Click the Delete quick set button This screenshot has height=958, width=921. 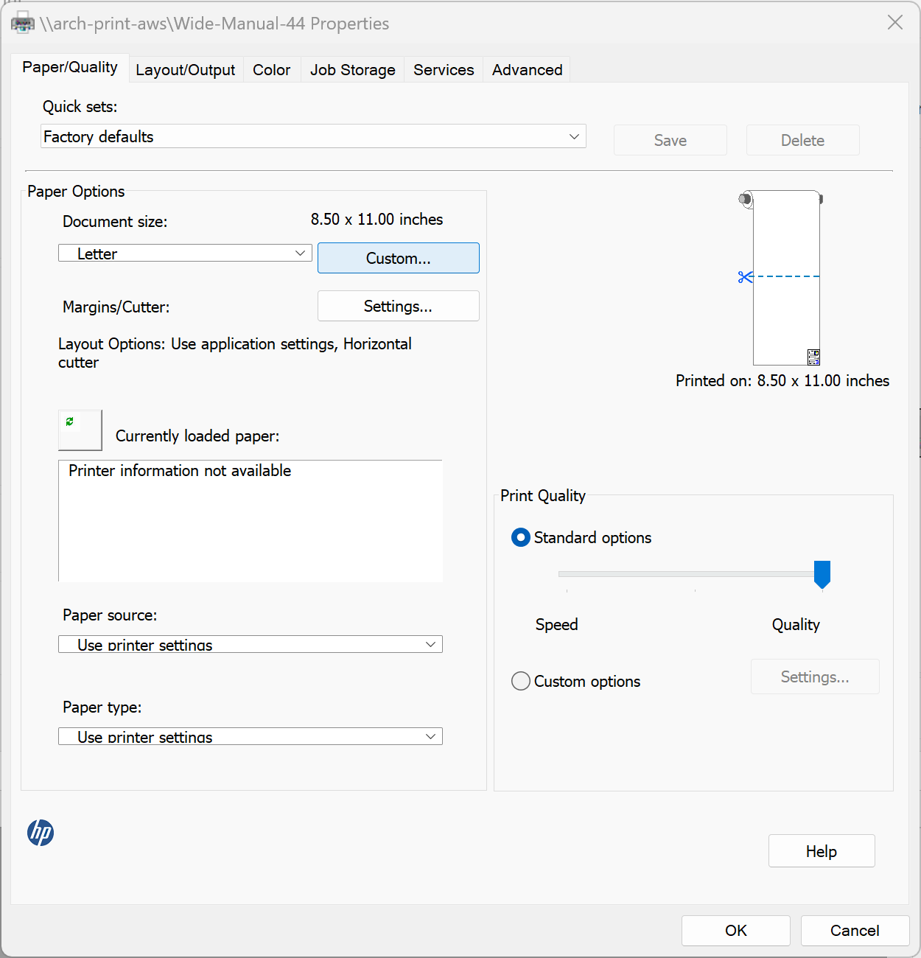pyautogui.click(x=803, y=140)
